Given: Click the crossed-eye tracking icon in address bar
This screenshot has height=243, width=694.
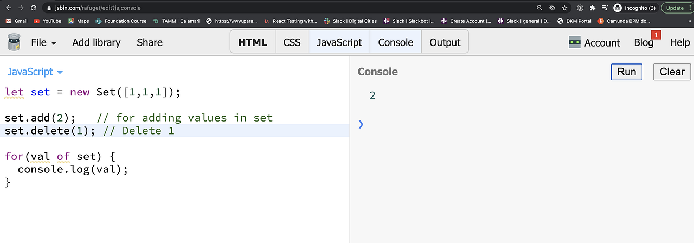Looking at the screenshot, I should tap(552, 8).
